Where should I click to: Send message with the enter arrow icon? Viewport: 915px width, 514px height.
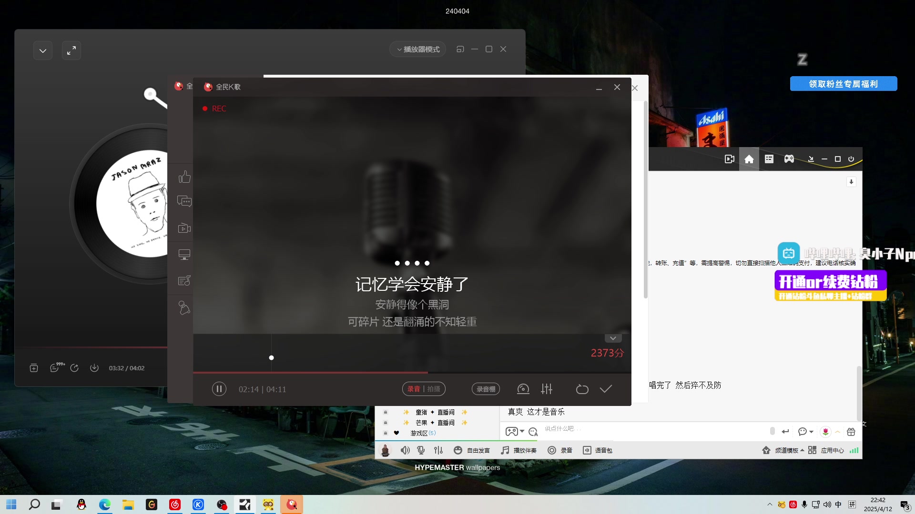pos(785,432)
